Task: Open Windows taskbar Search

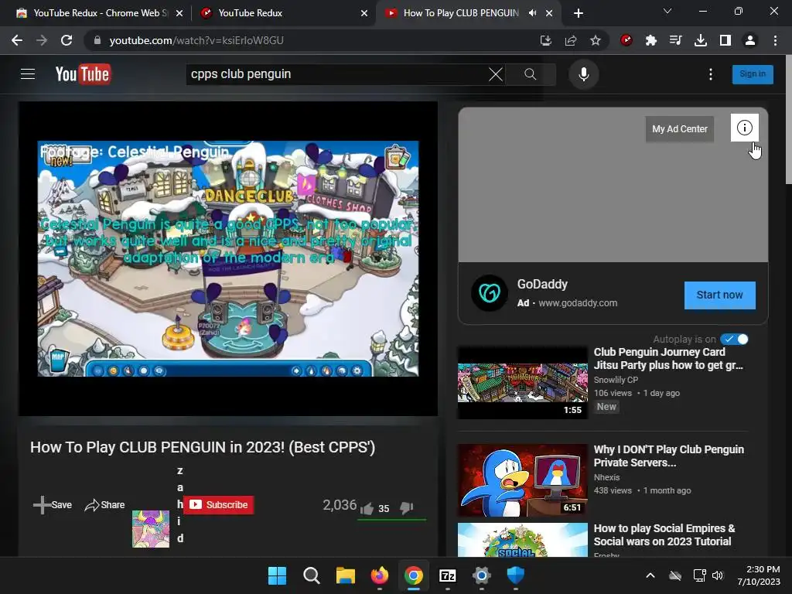Action: click(312, 575)
